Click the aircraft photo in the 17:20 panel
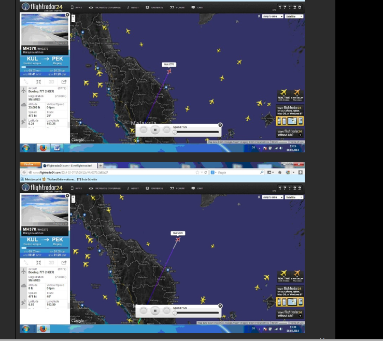Viewport: 383px width, 341px height. click(45, 29)
